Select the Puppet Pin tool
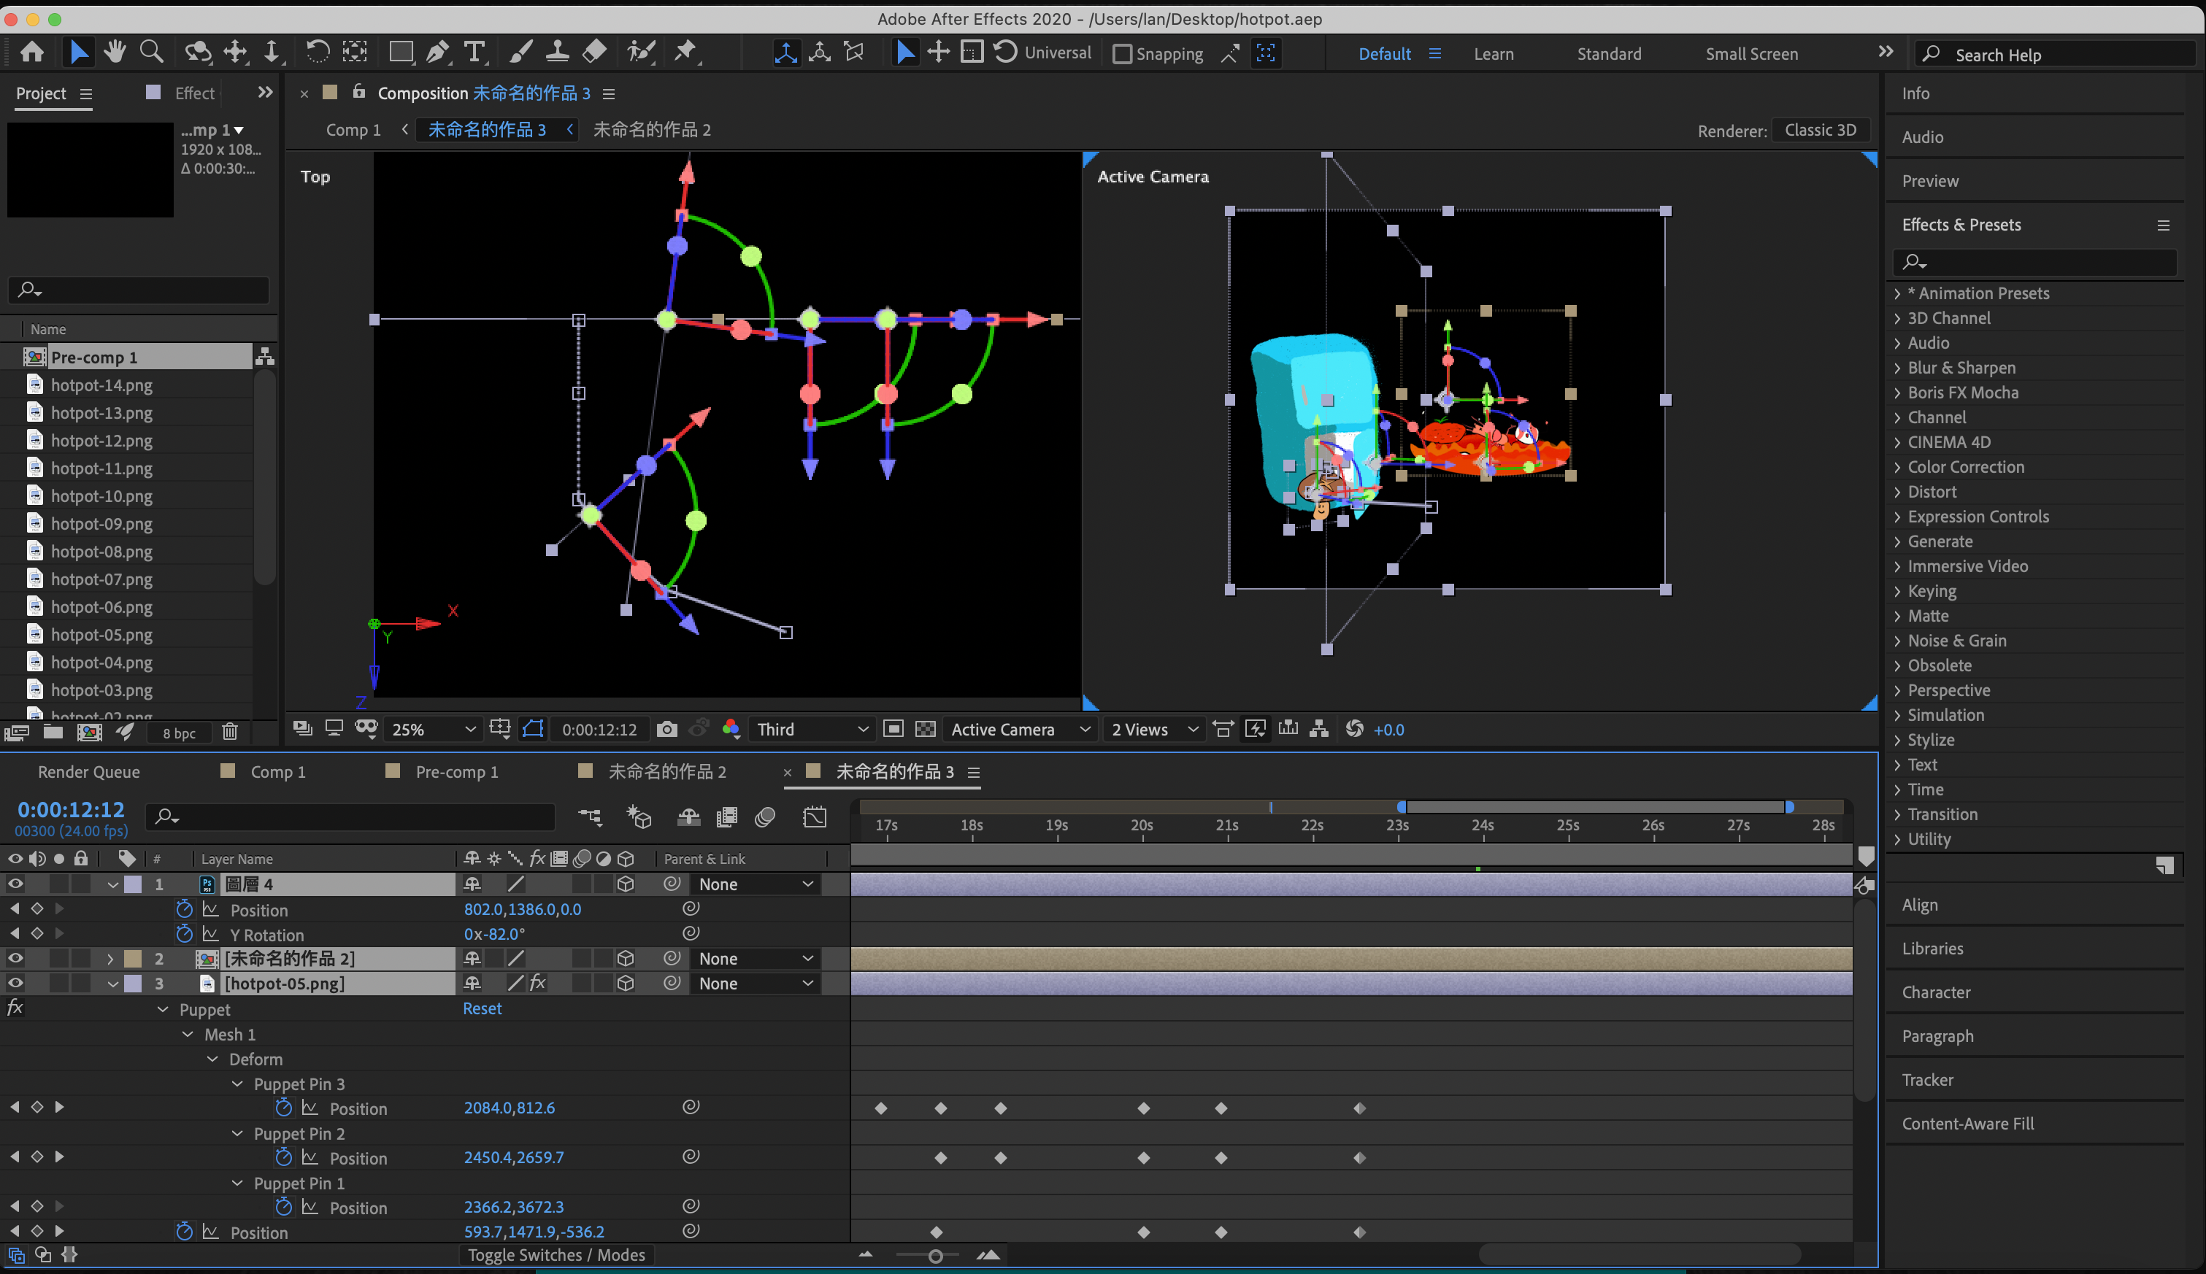The width and height of the screenshot is (2206, 1274). (685, 53)
